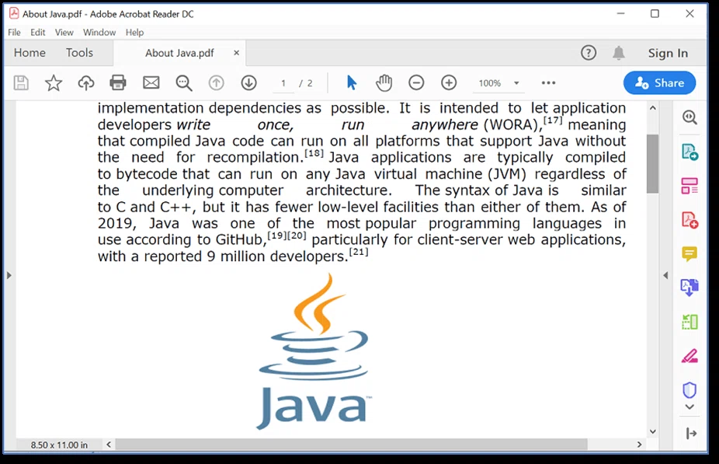The image size is (719, 464).
Task: Click the 8.50 x 11.00 in page size
Action: 59,445
